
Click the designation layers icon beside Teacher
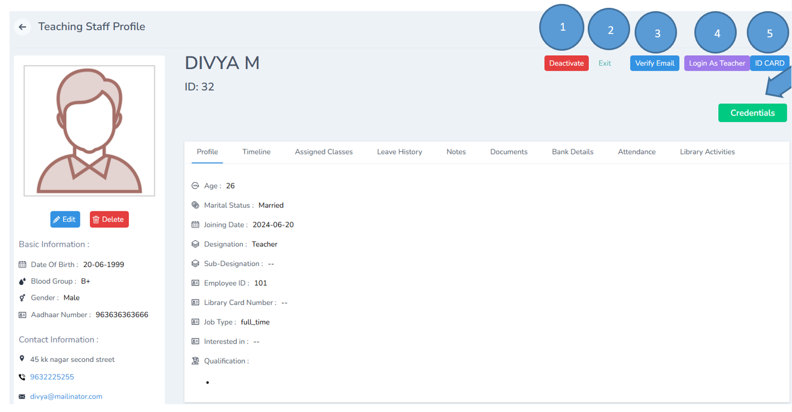coord(195,244)
